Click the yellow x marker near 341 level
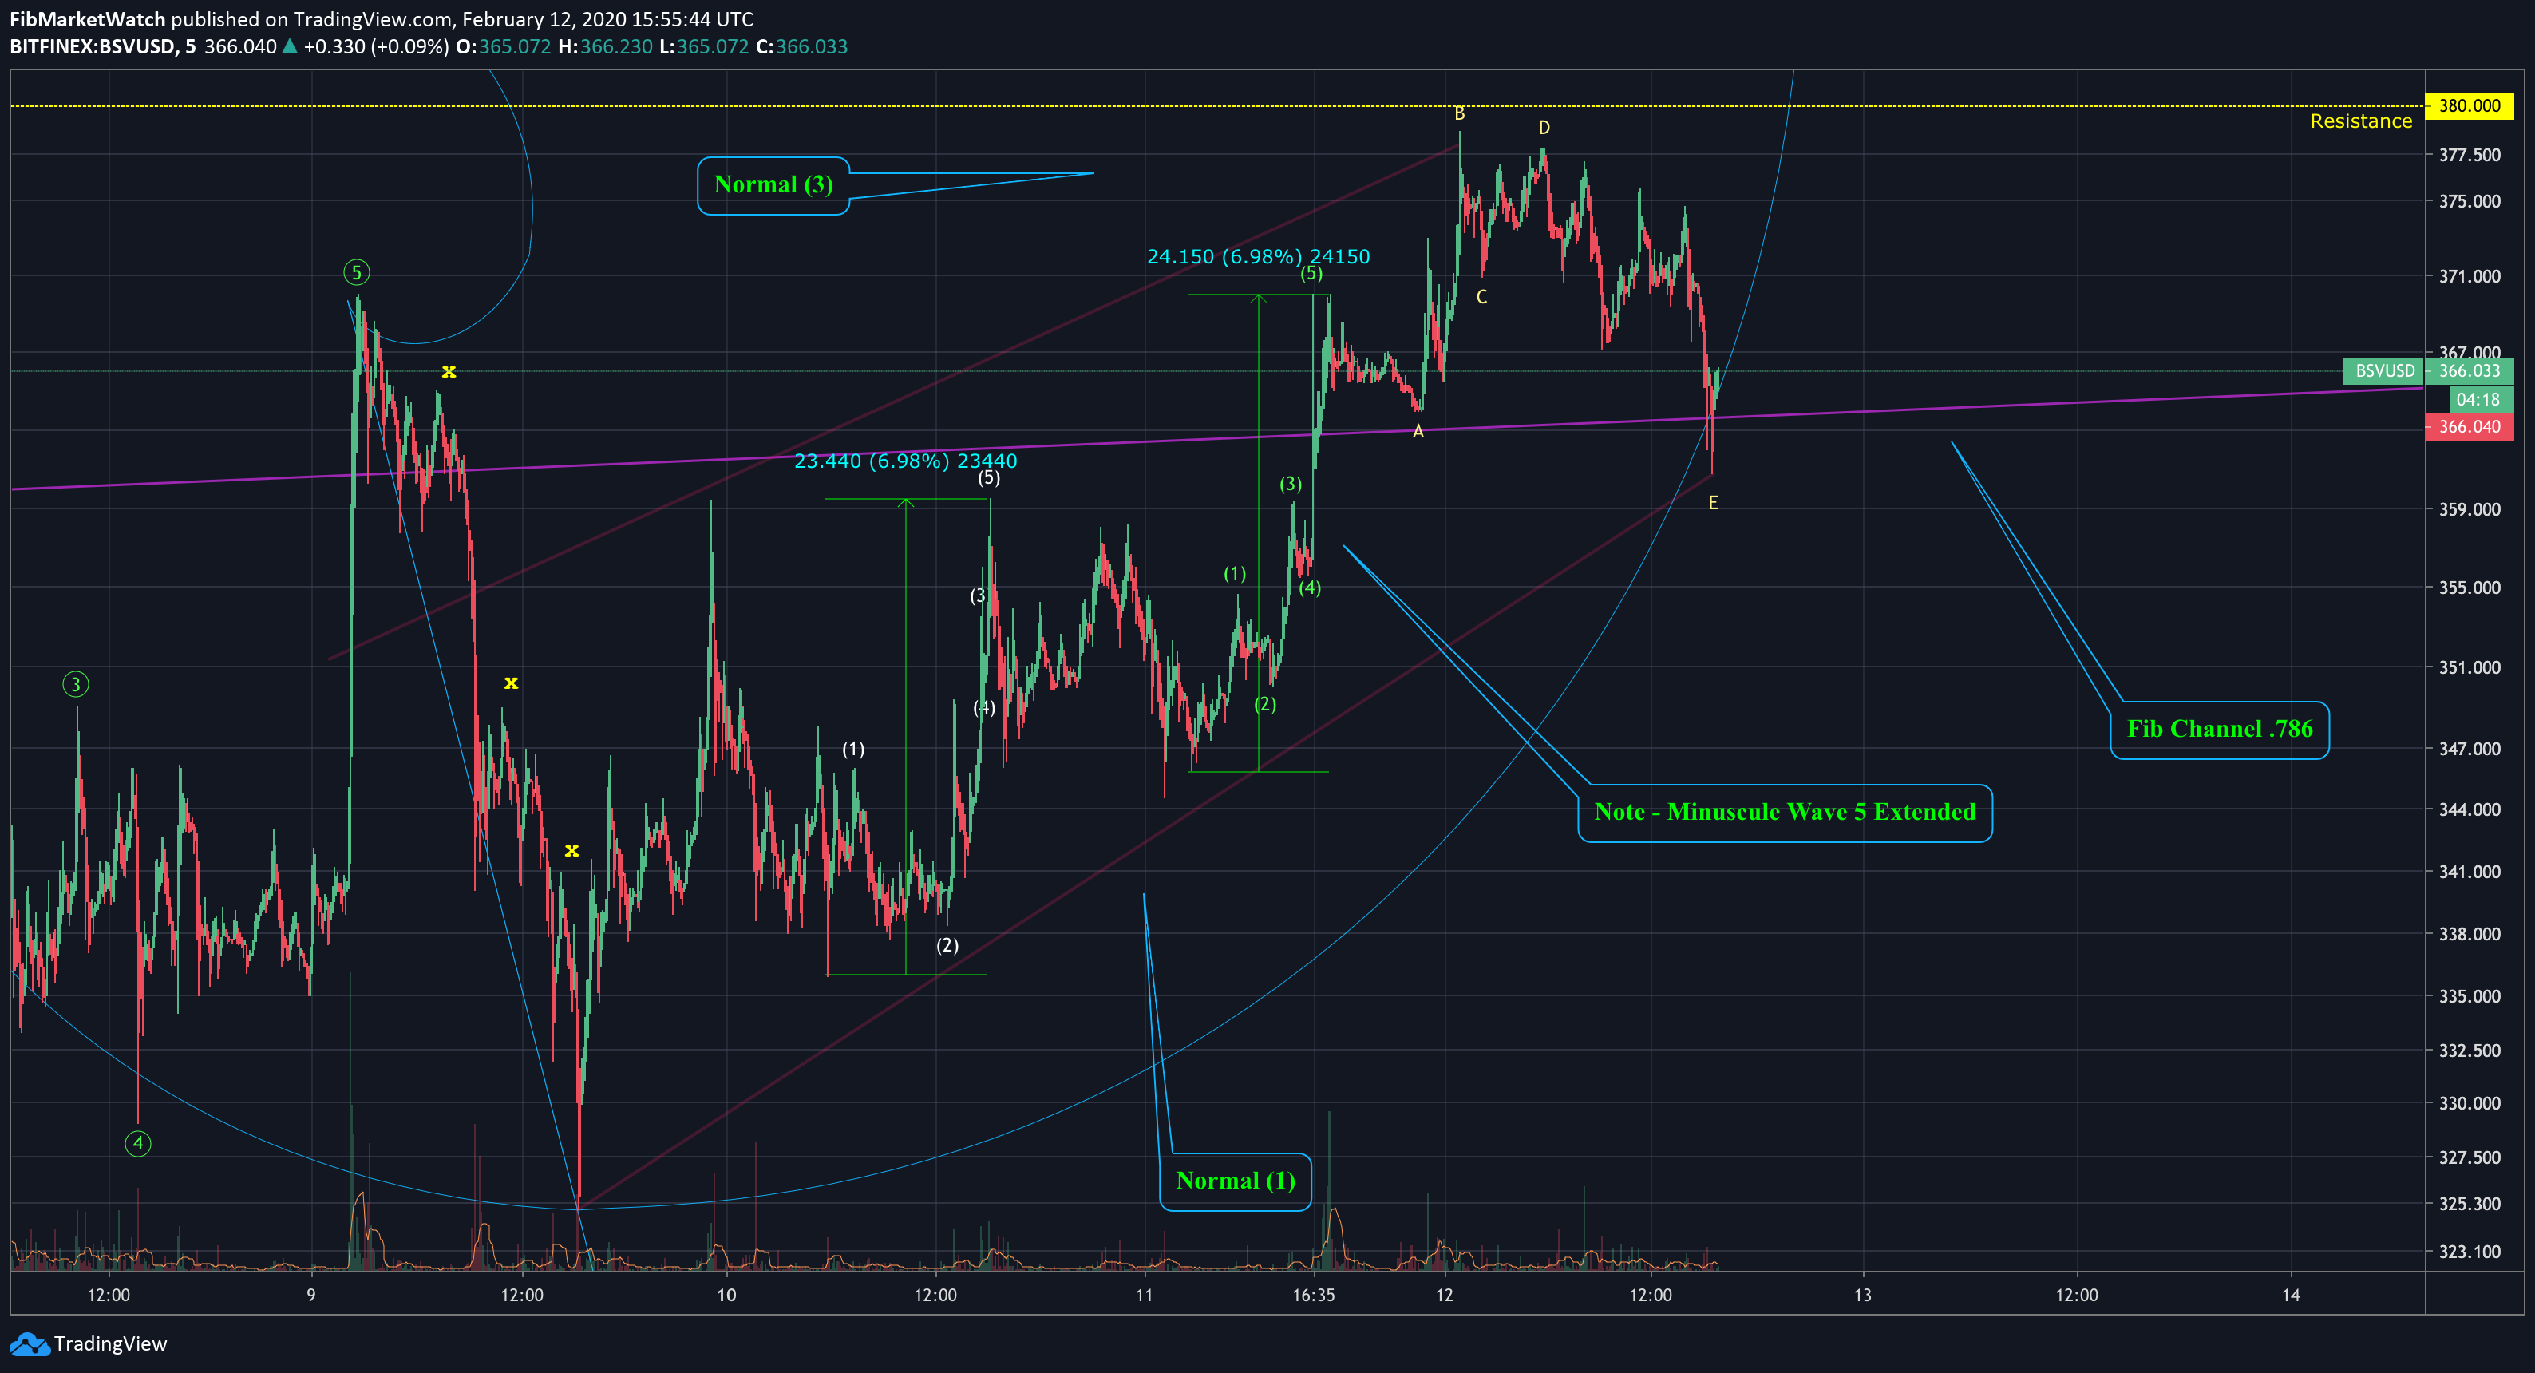 (571, 850)
